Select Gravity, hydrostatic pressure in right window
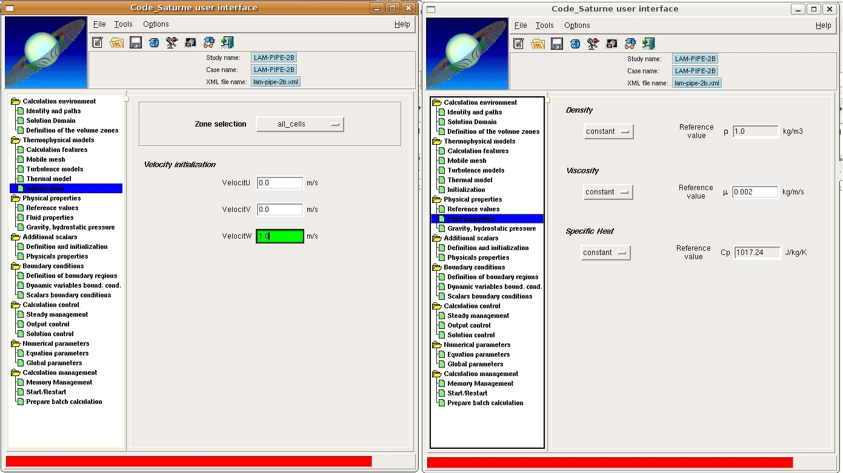The image size is (843, 473). click(491, 228)
